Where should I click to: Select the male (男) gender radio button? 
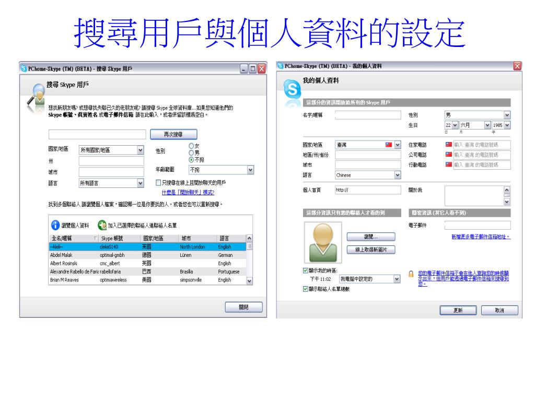click(191, 153)
